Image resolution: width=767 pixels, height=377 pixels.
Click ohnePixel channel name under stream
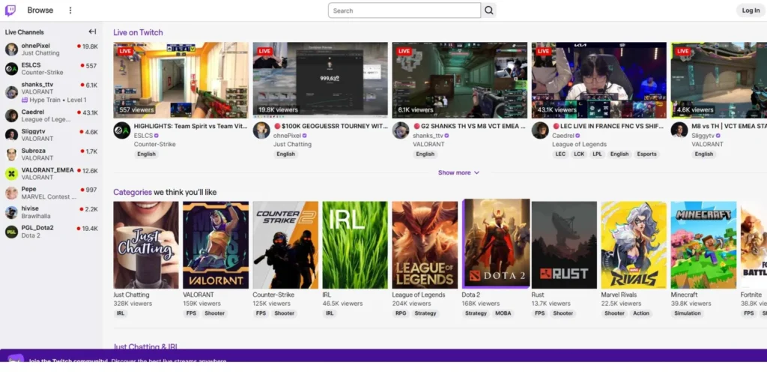point(287,136)
